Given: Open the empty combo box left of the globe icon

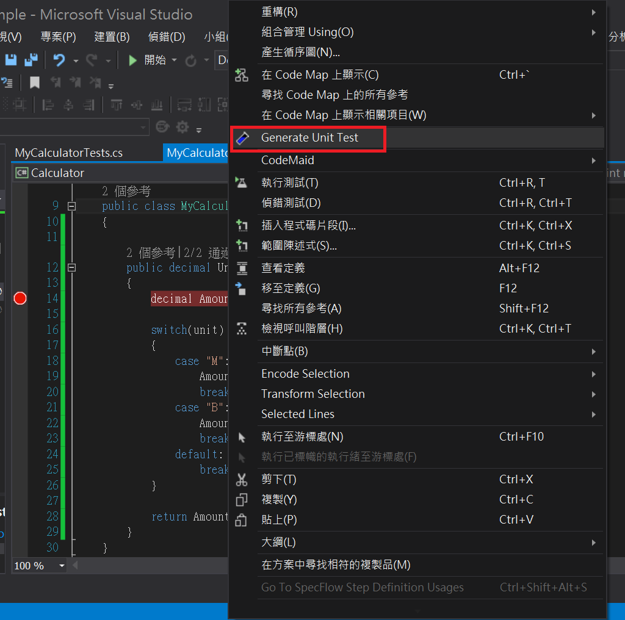Looking at the screenshot, I should 74,128.
